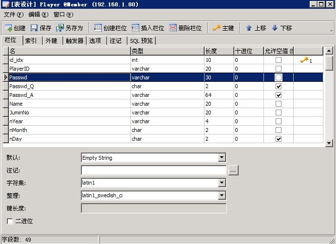Check the 二进位 (Binary) checkbox
This screenshot has width=336, height=244.
[10, 221]
